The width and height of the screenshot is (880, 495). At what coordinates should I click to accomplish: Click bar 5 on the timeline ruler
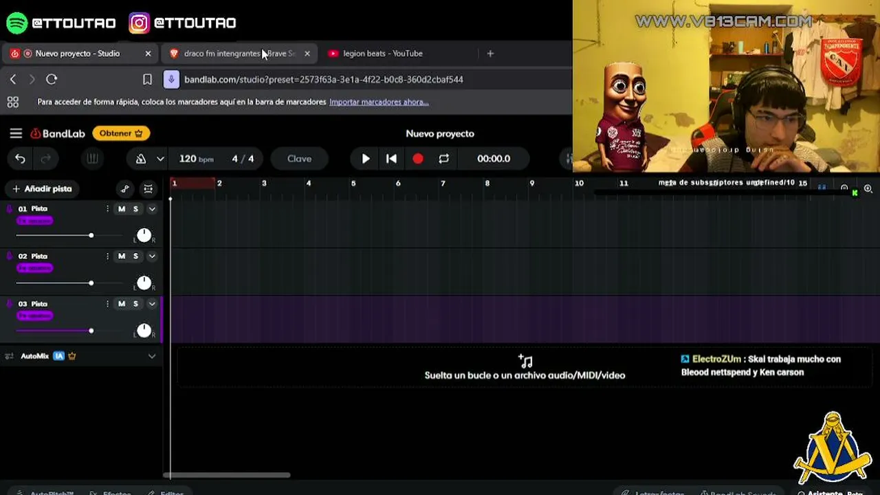[x=353, y=184]
